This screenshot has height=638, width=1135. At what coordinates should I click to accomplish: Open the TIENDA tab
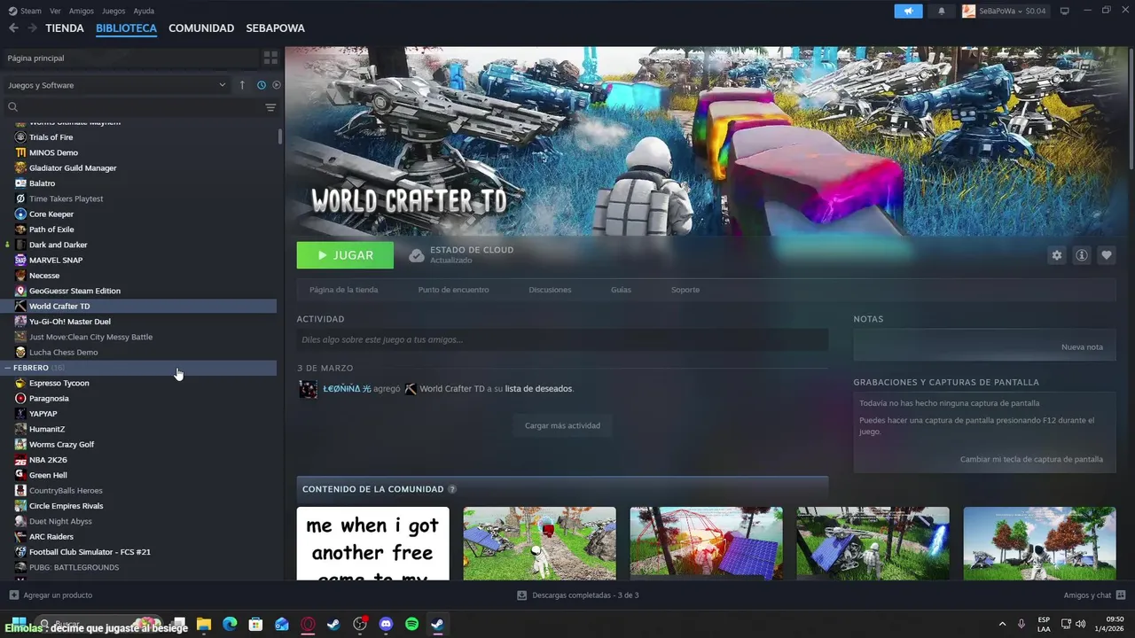point(65,28)
